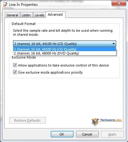The width and height of the screenshot is (128, 142).
Task: Switch to the General tab
Action: pyautogui.click(x=12, y=15)
